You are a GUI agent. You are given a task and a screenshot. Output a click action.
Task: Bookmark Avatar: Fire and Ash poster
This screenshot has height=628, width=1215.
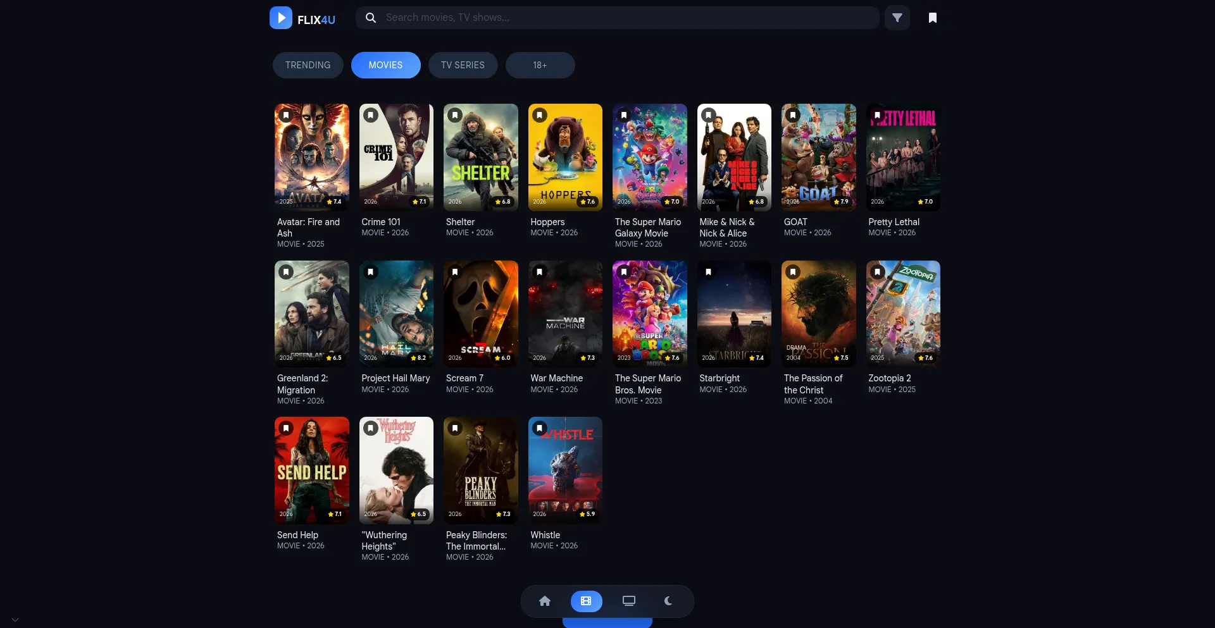coord(286,115)
